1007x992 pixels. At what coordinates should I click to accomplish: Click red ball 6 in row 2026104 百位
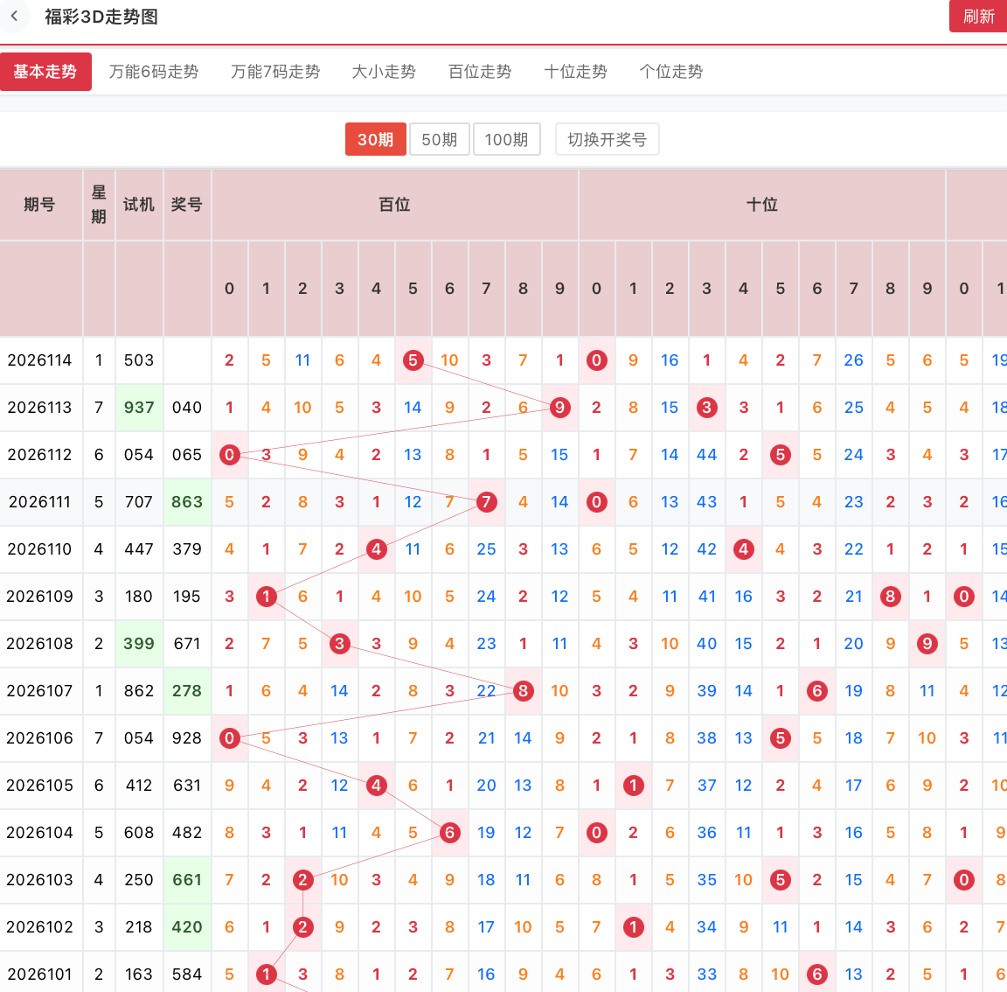point(449,833)
